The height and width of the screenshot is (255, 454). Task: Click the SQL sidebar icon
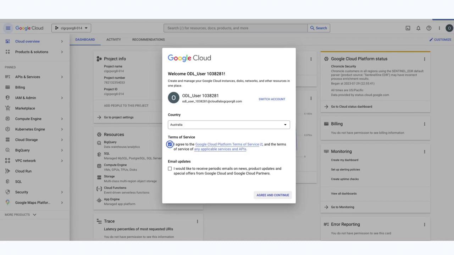pos(7,182)
